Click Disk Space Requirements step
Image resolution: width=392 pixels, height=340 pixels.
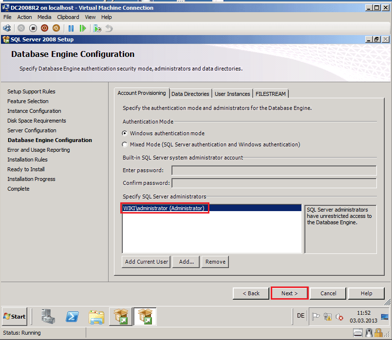click(37, 121)
